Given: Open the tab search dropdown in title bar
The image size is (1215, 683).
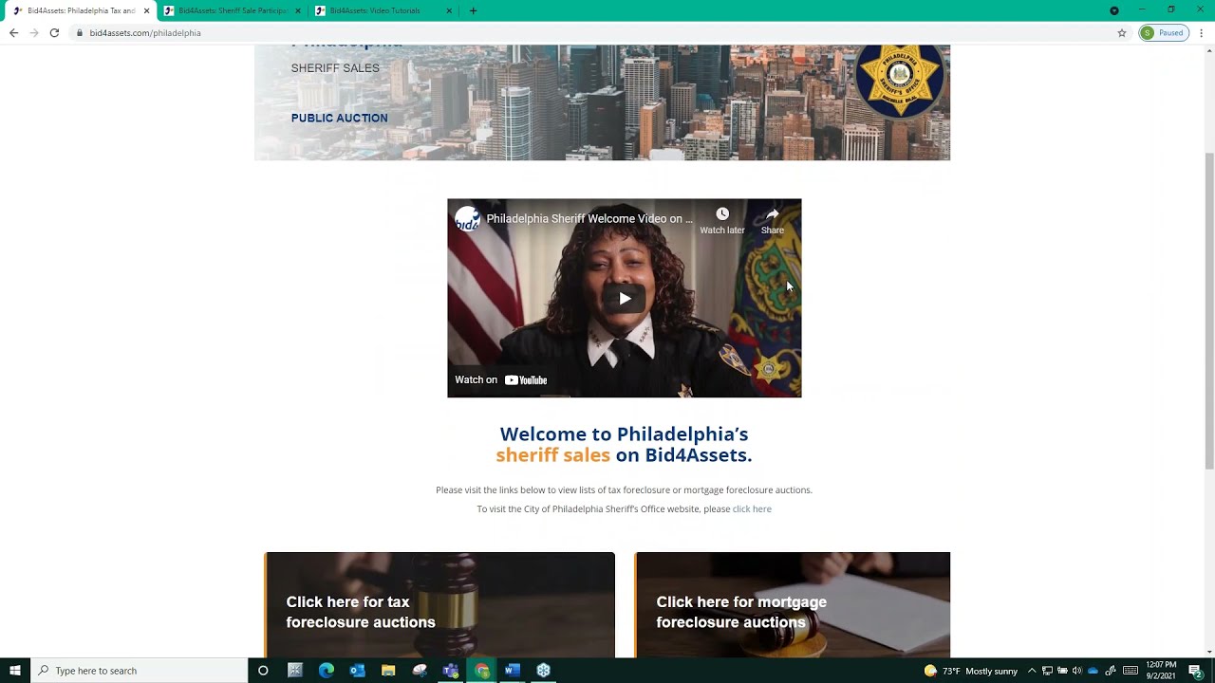Looking at the screenshot, I should (1114, 10).
